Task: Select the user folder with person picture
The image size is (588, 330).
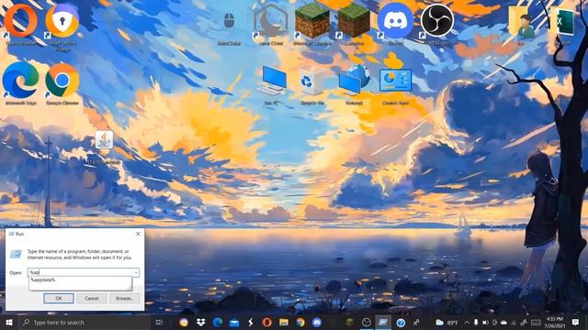Action: pyautogui.click(x=521, y=25)
